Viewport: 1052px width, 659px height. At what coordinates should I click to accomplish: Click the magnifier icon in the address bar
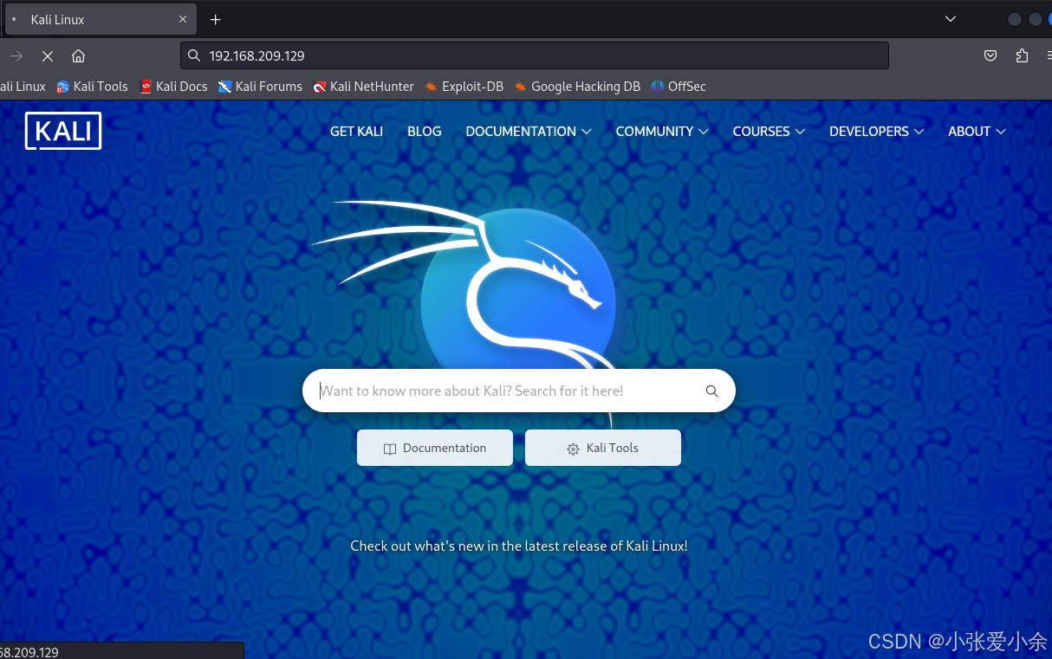(x=194, y=55)
